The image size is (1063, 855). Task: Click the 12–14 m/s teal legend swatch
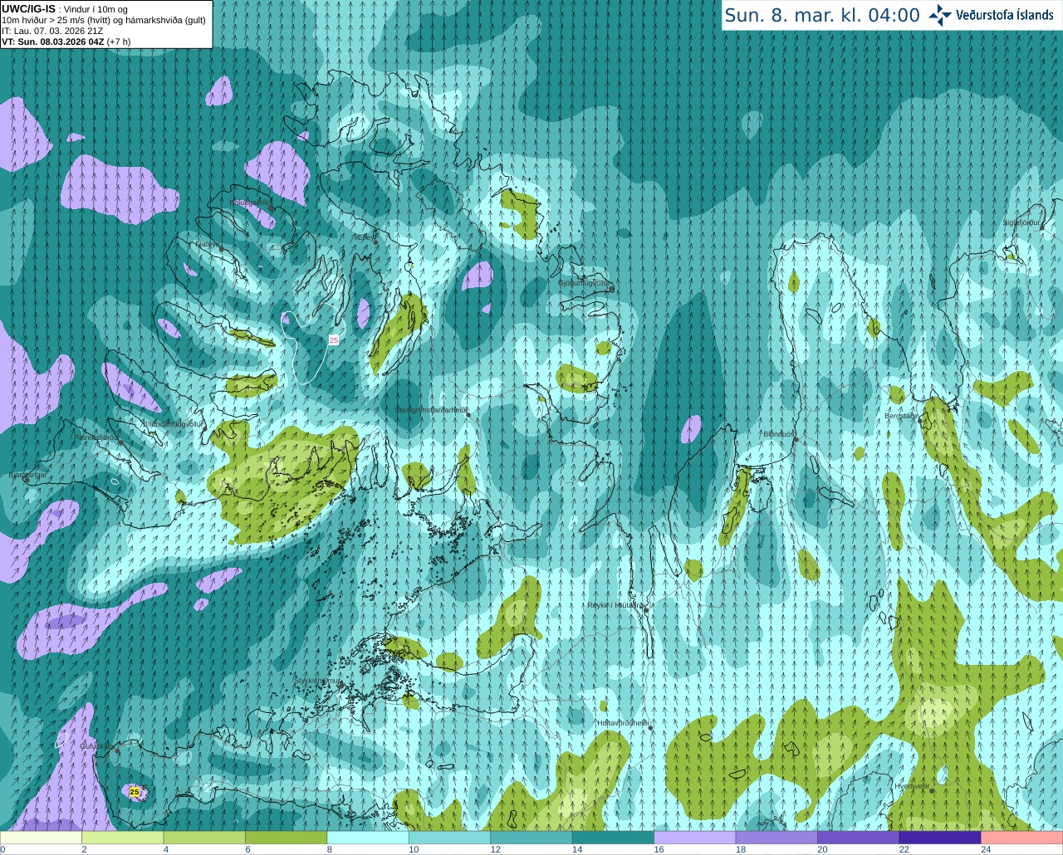coord(531,838)
